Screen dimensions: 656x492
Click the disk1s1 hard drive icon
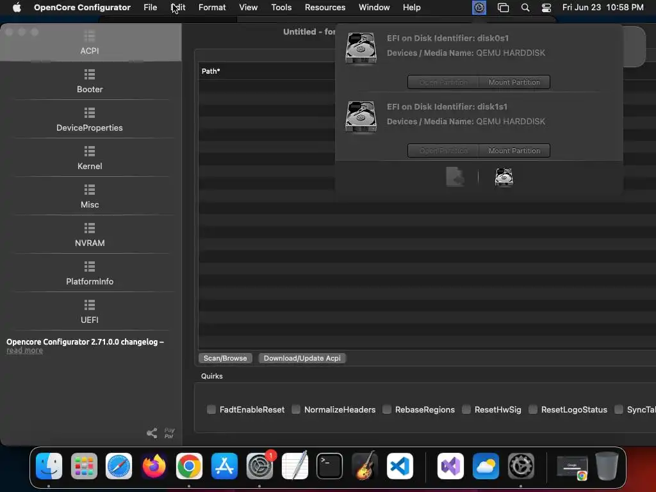(x=361, y=117)
